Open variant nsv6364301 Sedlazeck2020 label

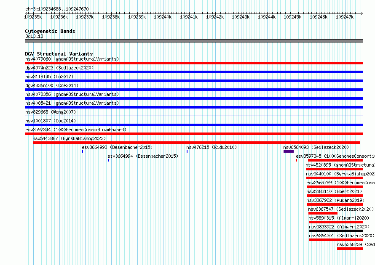342,236
